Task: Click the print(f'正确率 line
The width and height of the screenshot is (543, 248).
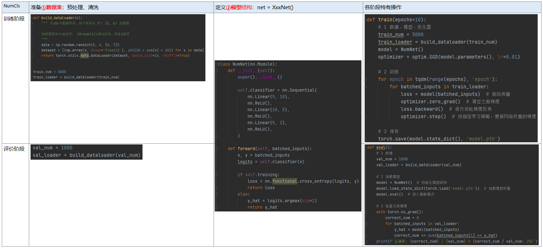Action: (457, 241)
